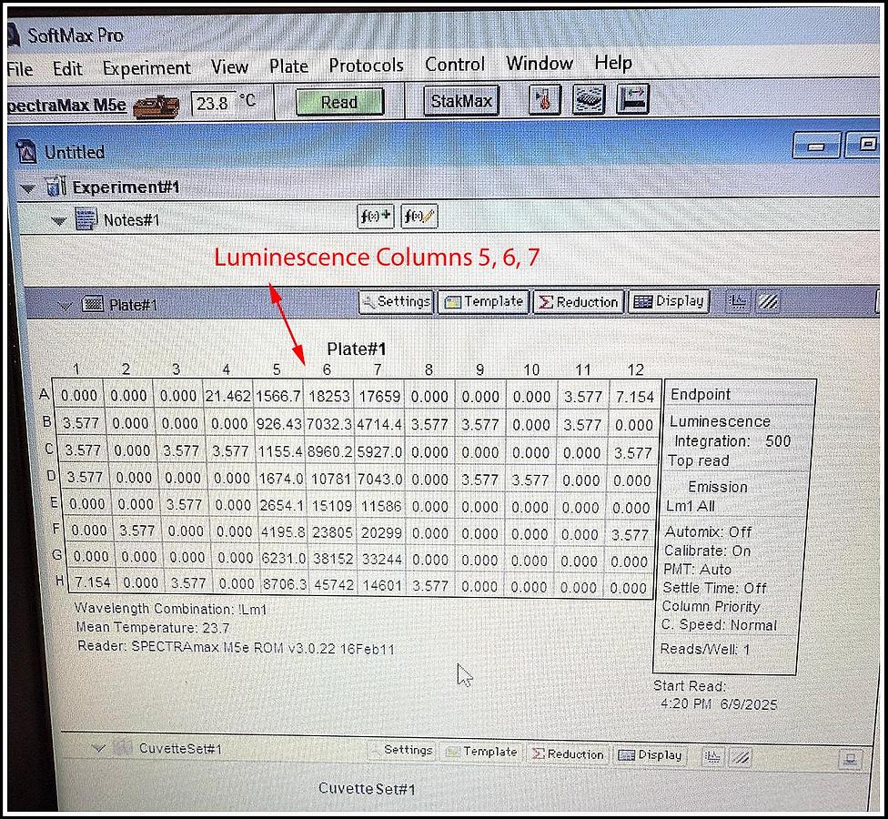This screenshot has width=888, height=819.
Task: Open the import/export icon in the instrument toolbar
Action: point(633,100)
